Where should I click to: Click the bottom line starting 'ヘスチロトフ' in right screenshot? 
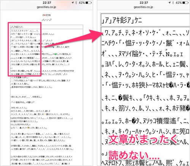(x=145, y=163)
